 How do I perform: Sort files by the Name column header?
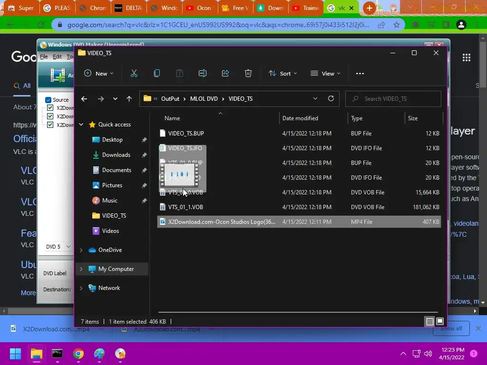click(x=172, y=118)
